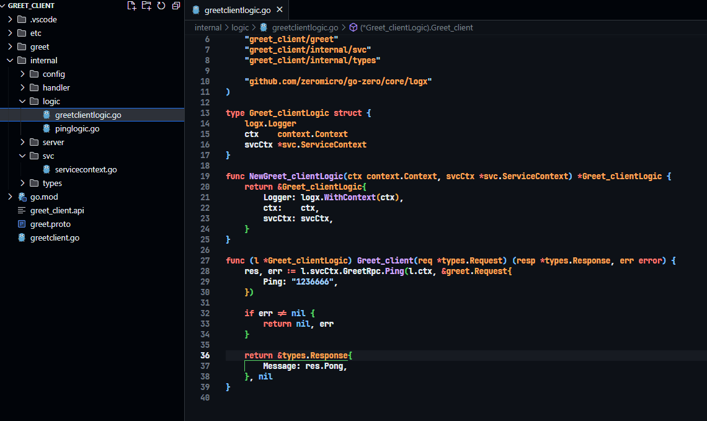Close the greetclientlogic.go editor tab
Image resolution: width=707 pixels, height=421 pixels.
[280, 10]
